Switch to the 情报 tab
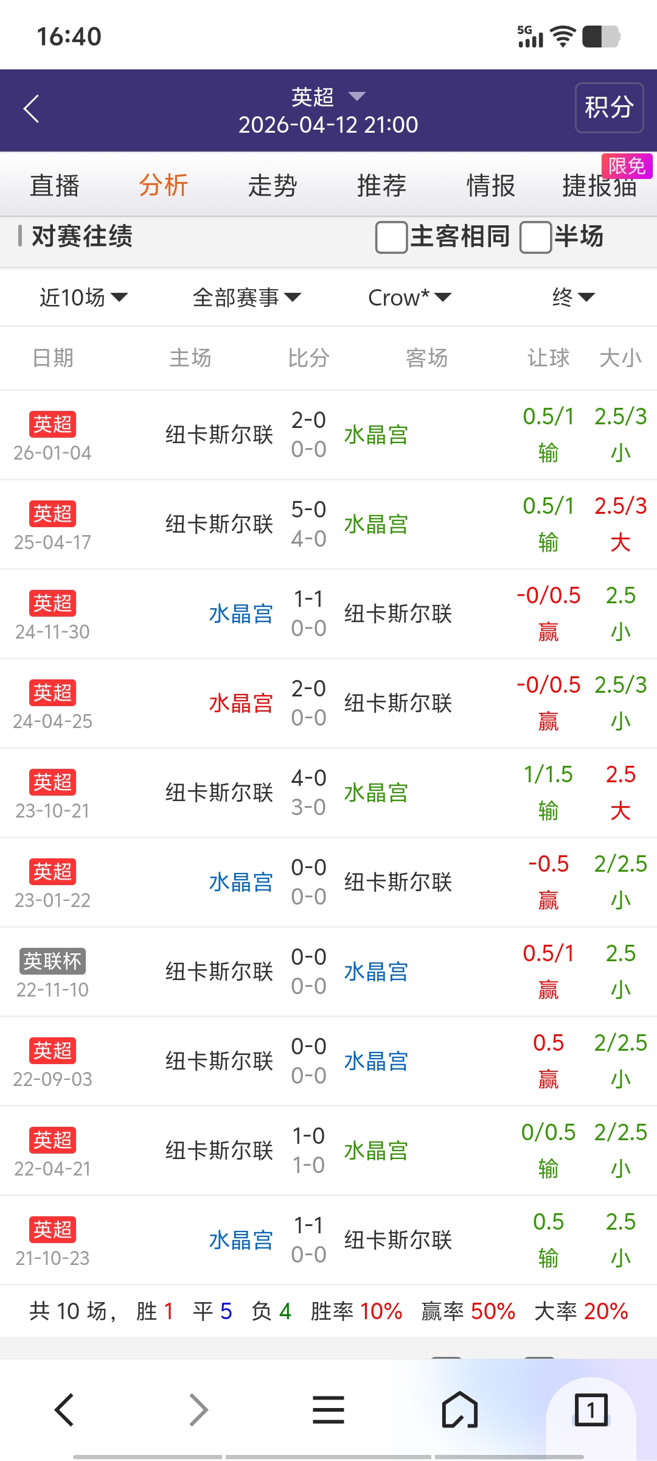657x1461 pixels. [x=490, y=186]
